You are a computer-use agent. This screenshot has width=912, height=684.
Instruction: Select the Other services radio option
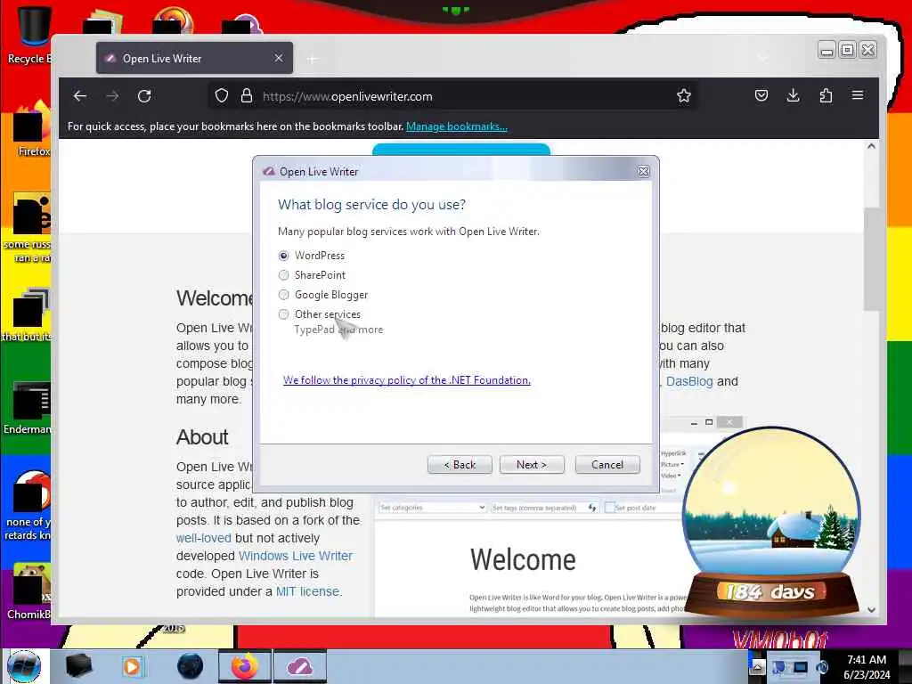tap(283, 314)
